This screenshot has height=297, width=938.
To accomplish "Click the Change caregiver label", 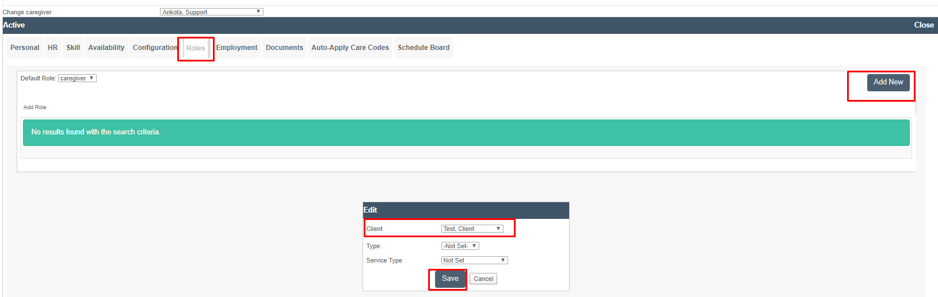I will (27, 12).
